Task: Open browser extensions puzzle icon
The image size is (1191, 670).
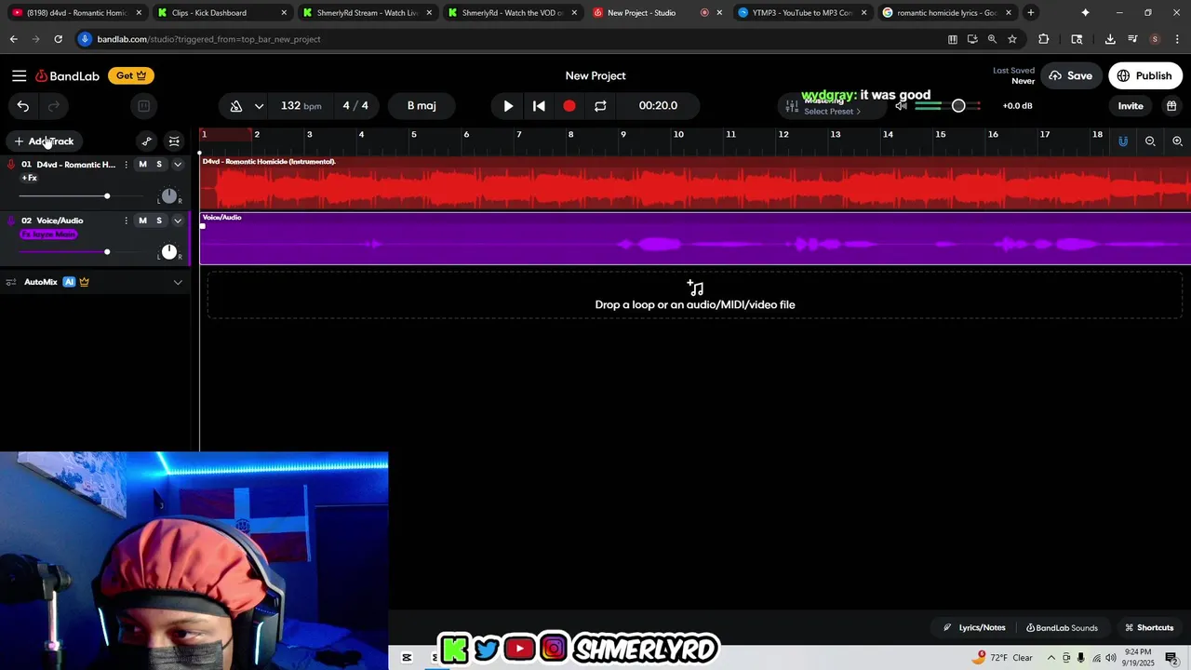Action: click(1043, 39)
